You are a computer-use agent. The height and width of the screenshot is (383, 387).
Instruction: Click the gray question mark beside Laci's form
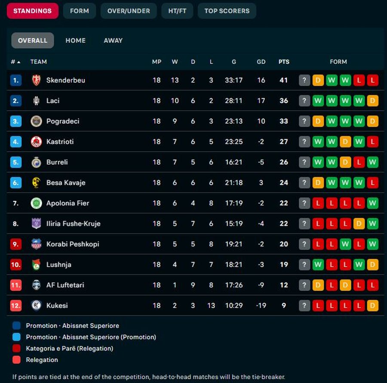[304, 101]
